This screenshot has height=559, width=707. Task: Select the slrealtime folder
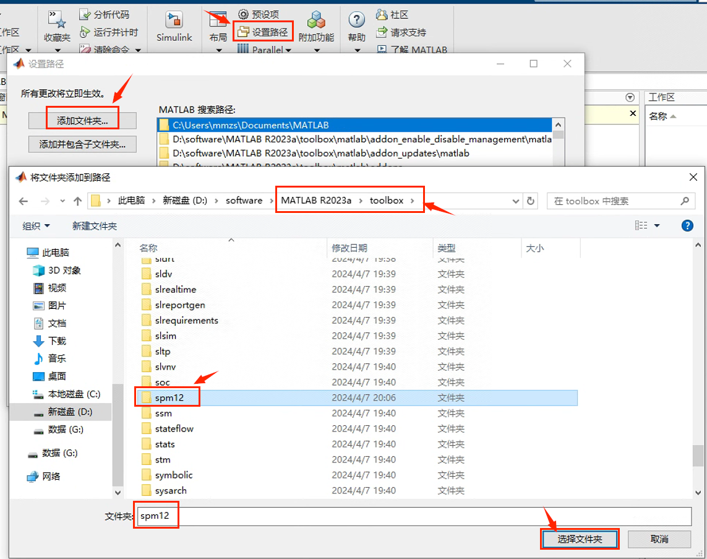pos(176,289)
